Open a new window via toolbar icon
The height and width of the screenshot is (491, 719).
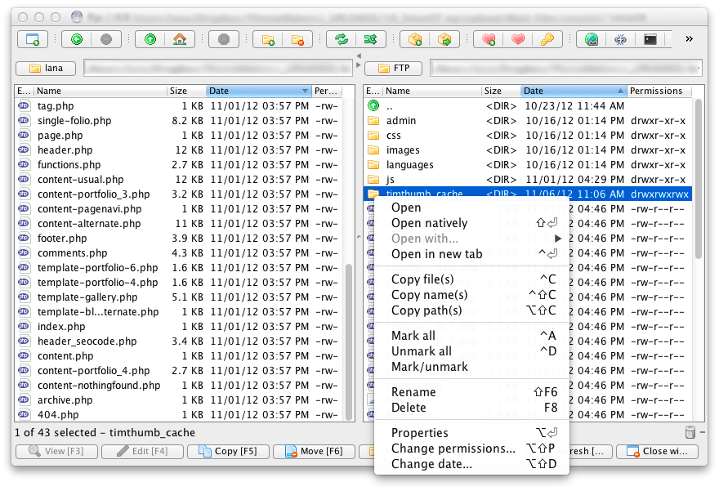33,39
